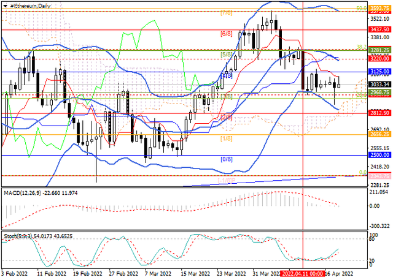Screen dimensions: 393x280
Task: Select the blue 3125.00 price tag
Action: click(379, 72)
